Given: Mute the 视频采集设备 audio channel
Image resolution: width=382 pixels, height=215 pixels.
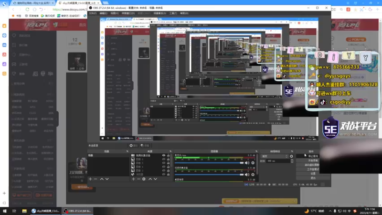Looking at the screenshot, I should (x=247, y=174).
